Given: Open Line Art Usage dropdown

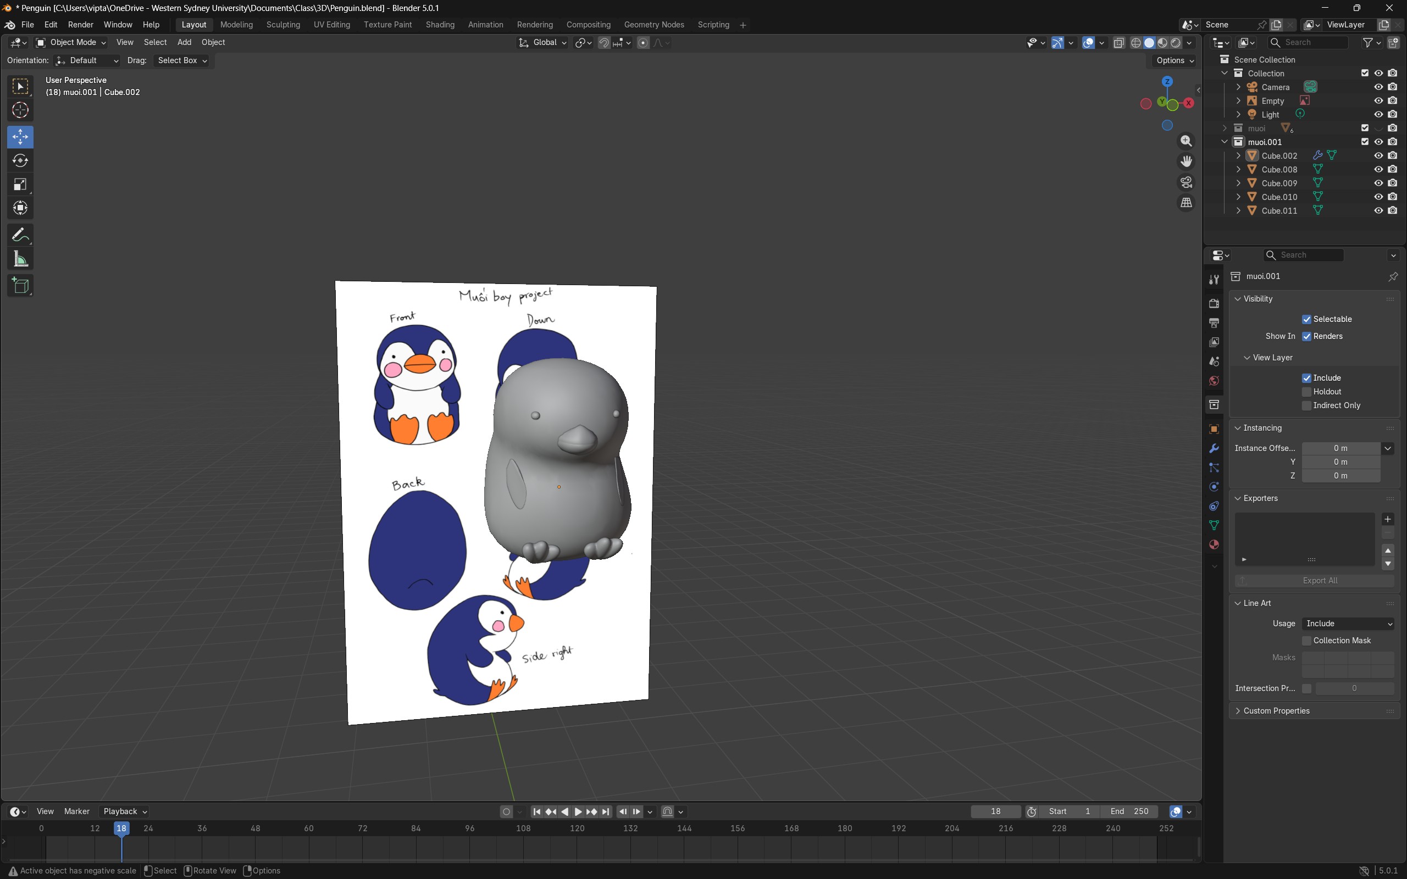Looking at the screenshot, I should (x=1348, y=623).
